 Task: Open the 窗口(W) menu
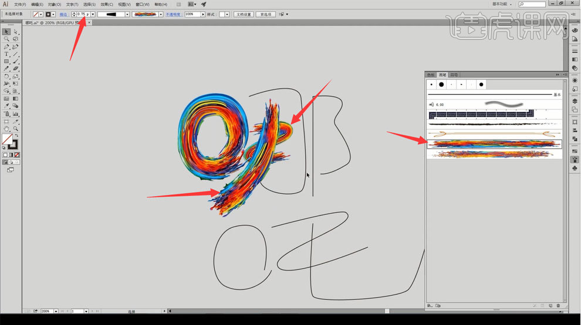point(143,5)
